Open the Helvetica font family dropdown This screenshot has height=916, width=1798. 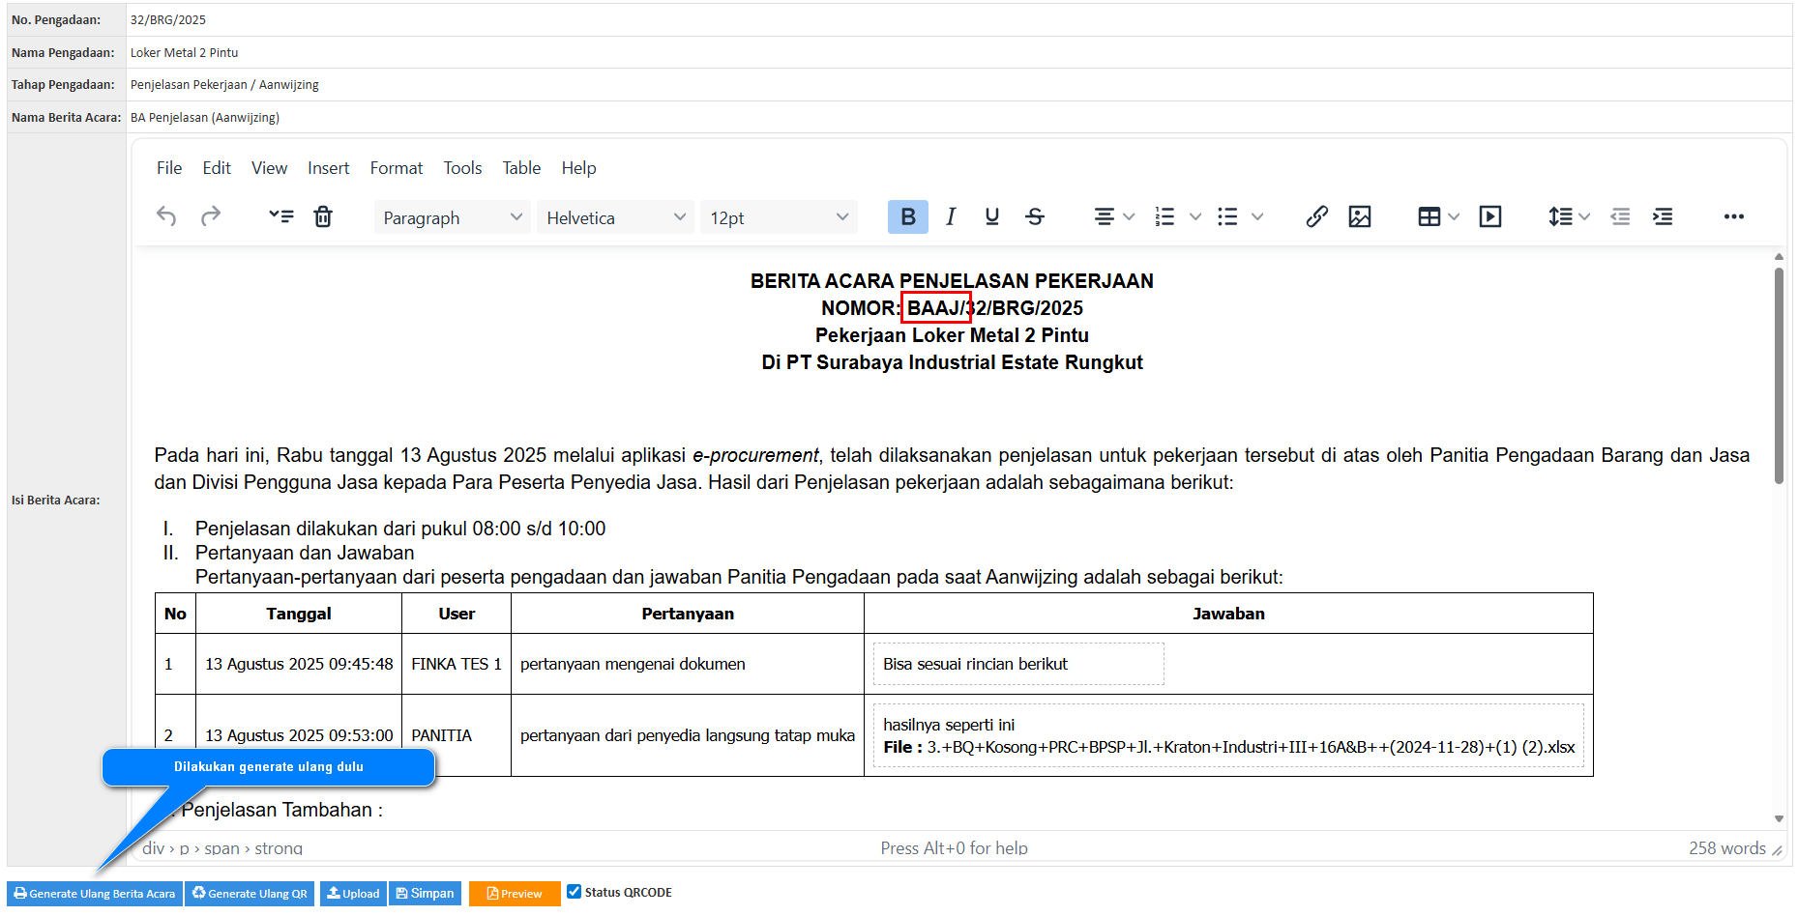tap(615, 217)
